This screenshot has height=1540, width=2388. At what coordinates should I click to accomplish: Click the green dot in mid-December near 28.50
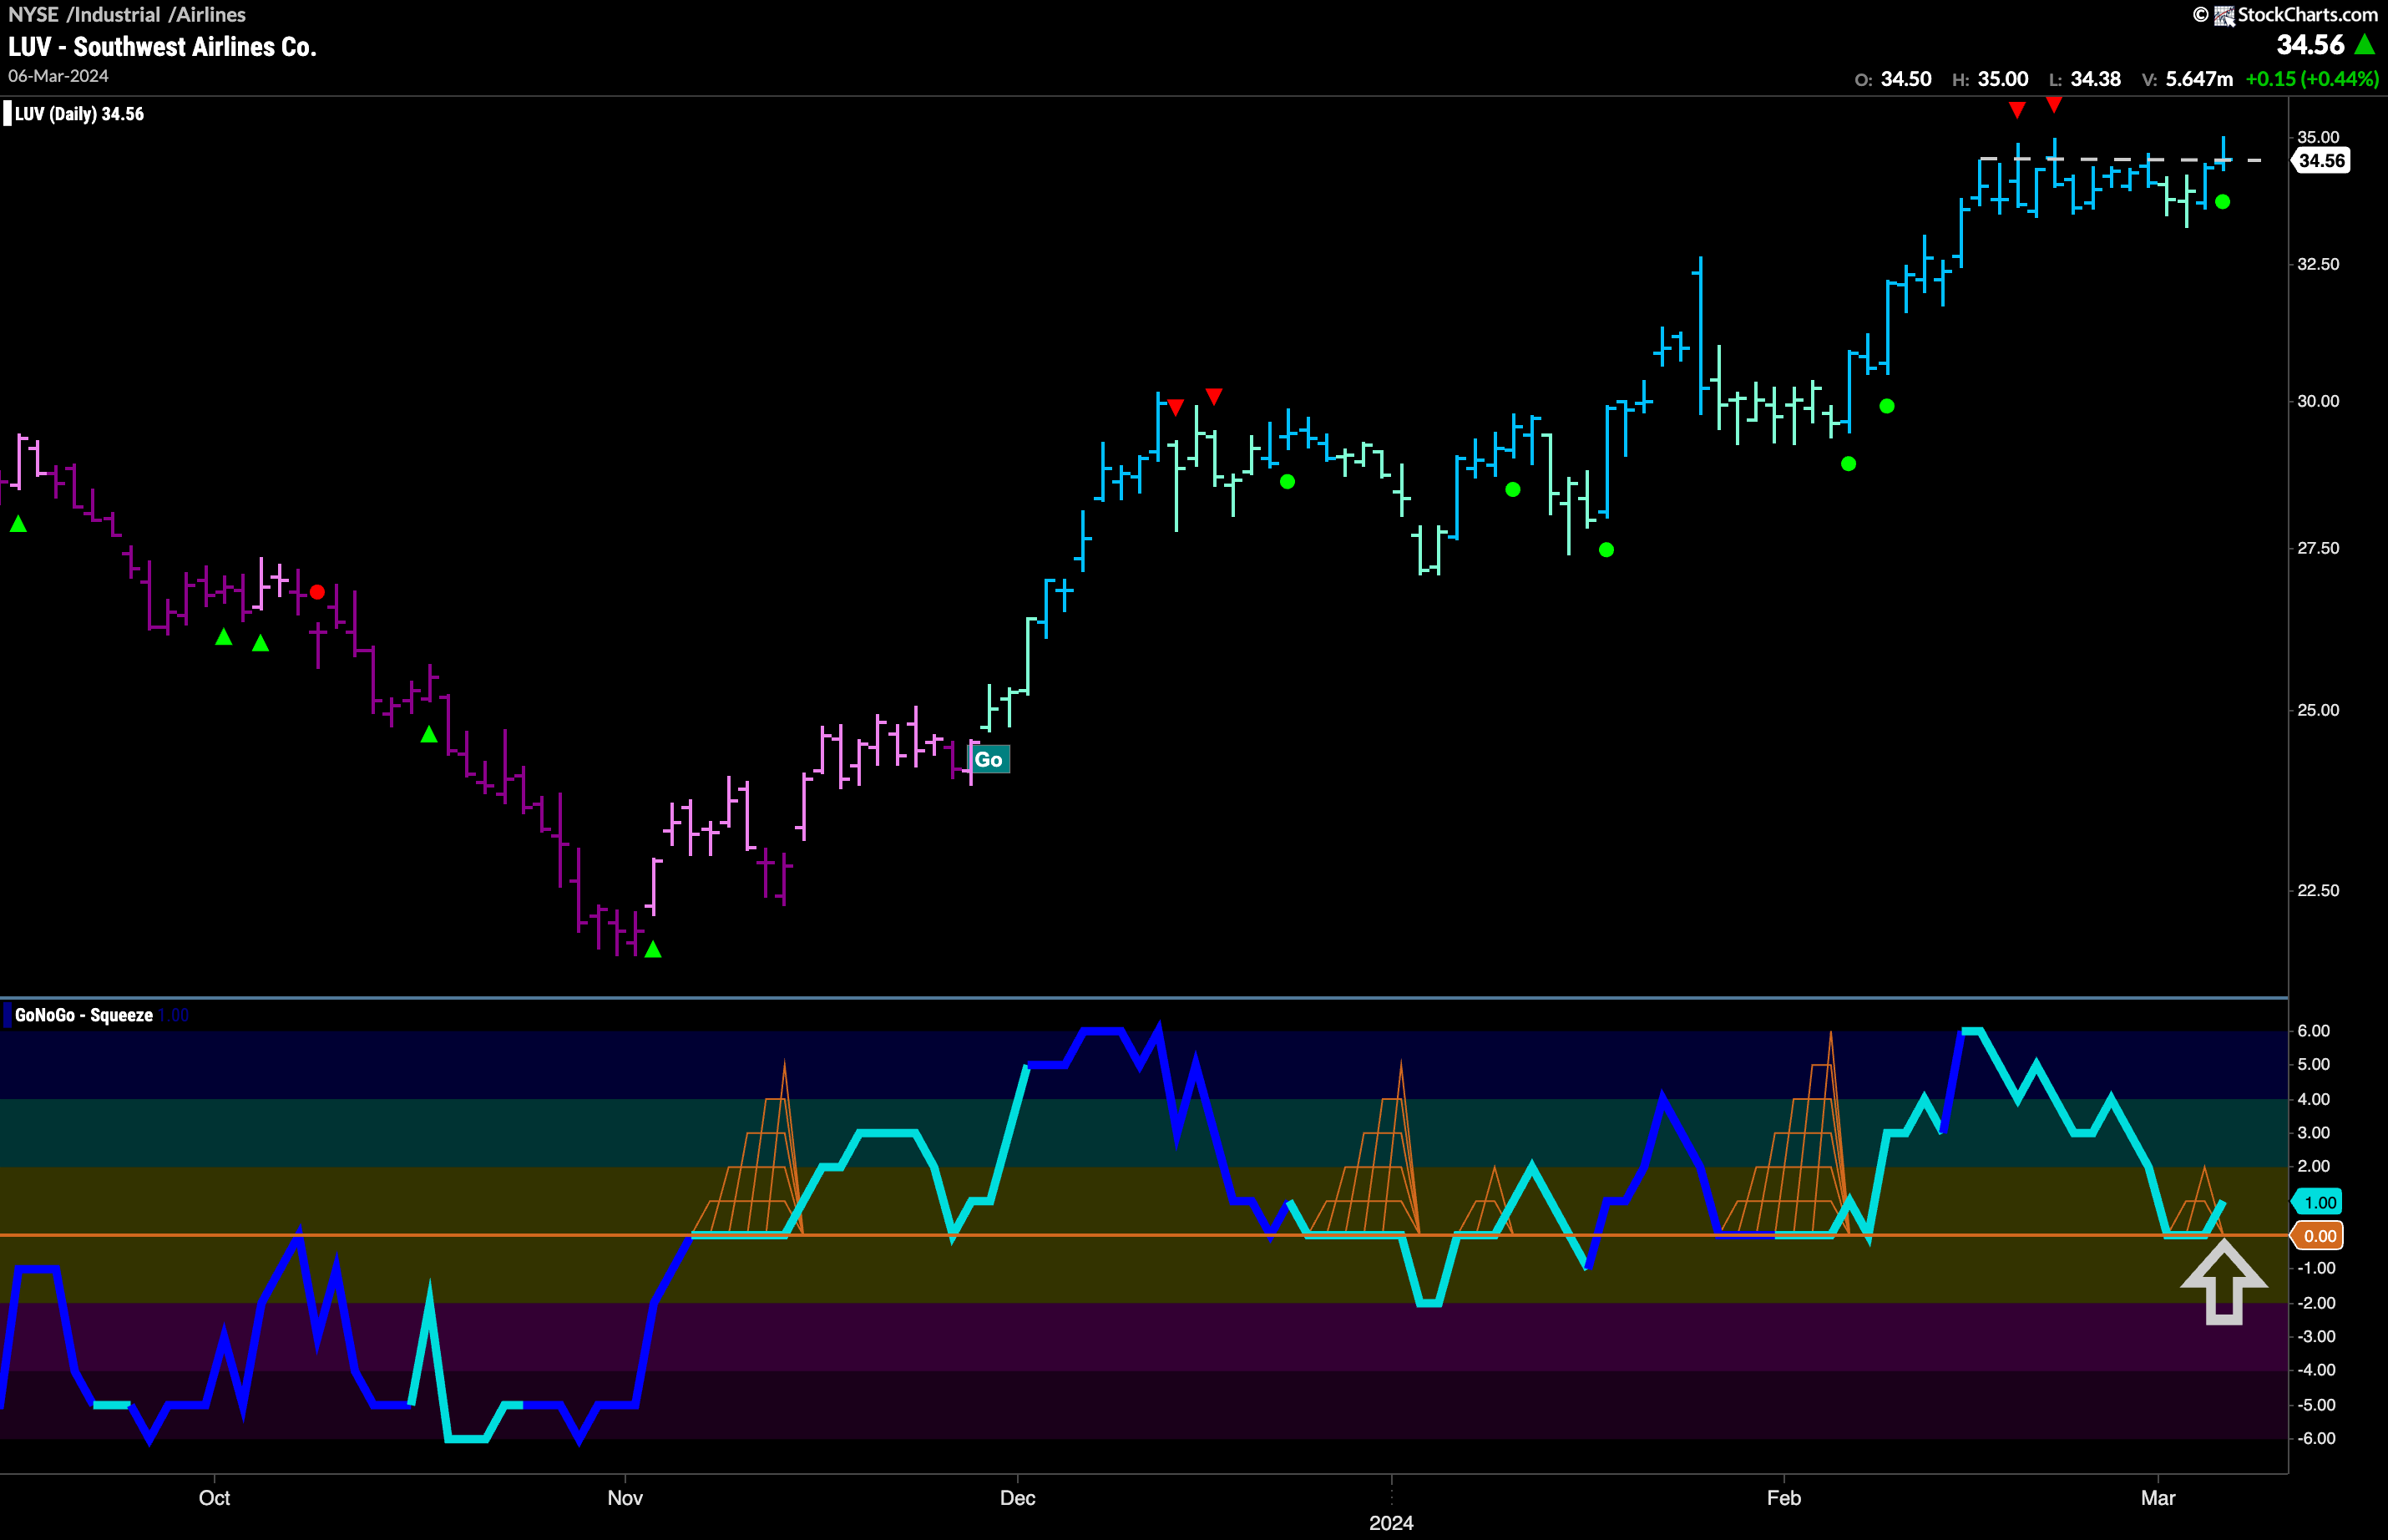click(1288, 482)
